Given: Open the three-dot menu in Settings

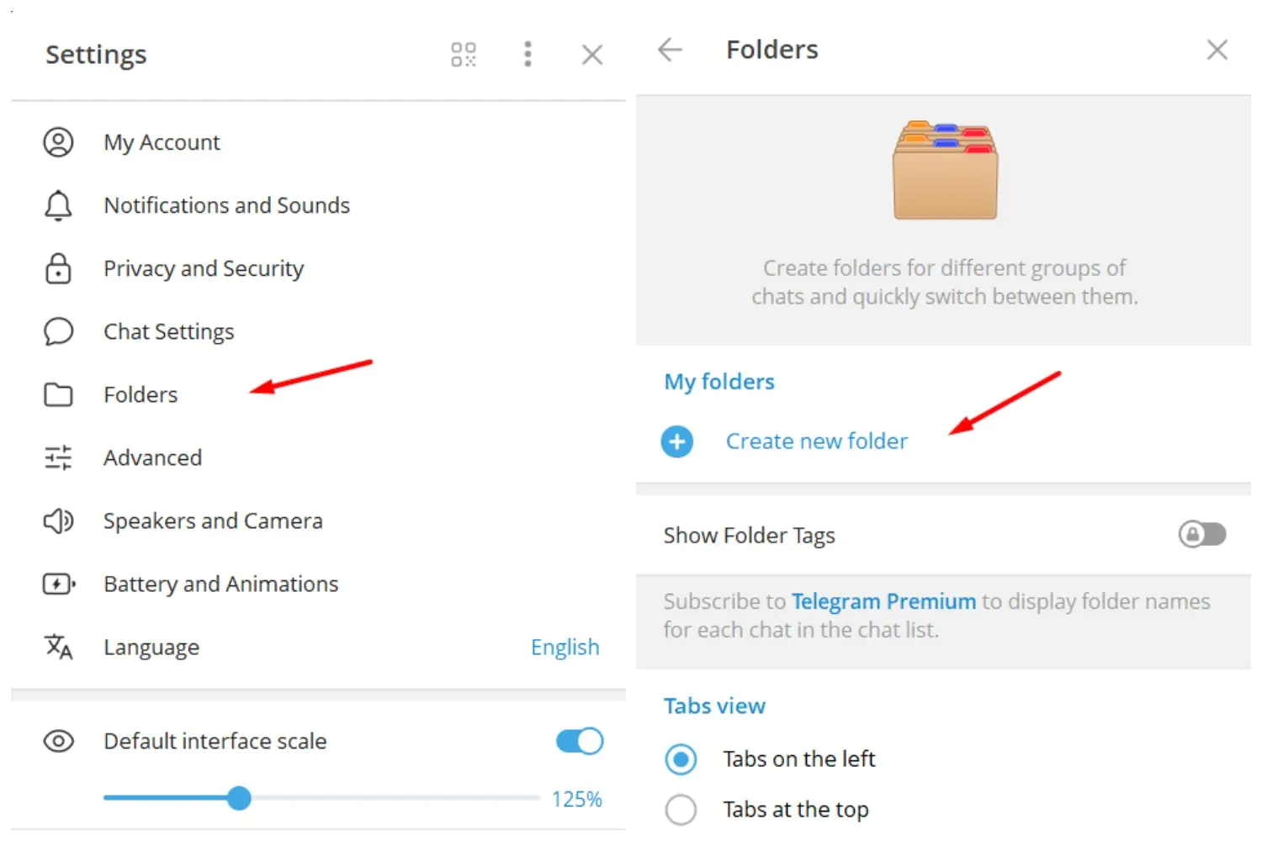Looking at the screenshot, I should [528, 55].
